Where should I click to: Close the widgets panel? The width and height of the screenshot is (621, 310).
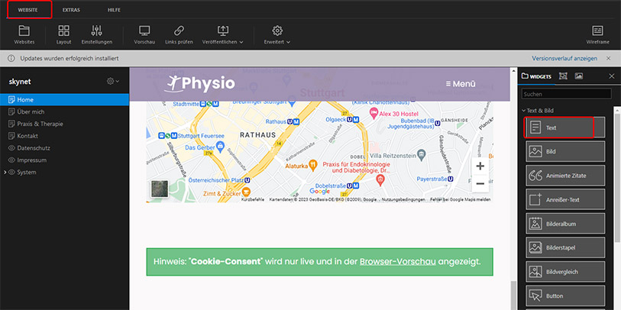[x=612, y=76]
